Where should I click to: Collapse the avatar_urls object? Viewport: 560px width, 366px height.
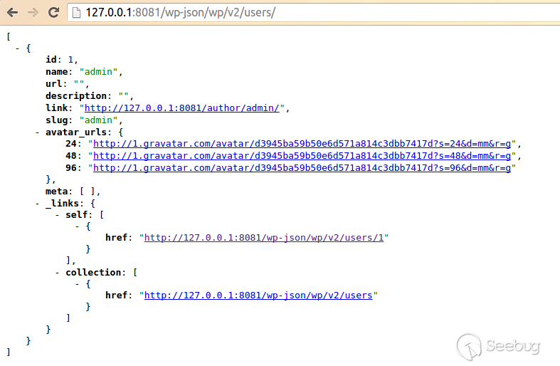click(37, 132)
